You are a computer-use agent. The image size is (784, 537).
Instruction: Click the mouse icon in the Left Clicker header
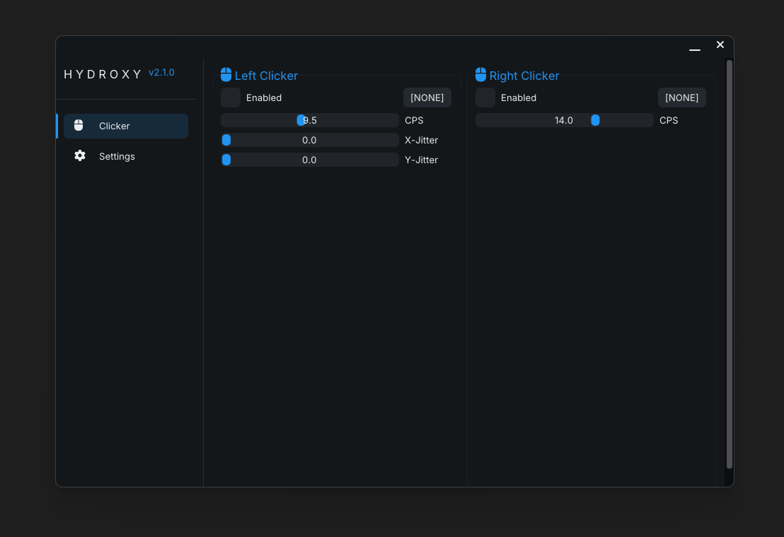point(226,73)
